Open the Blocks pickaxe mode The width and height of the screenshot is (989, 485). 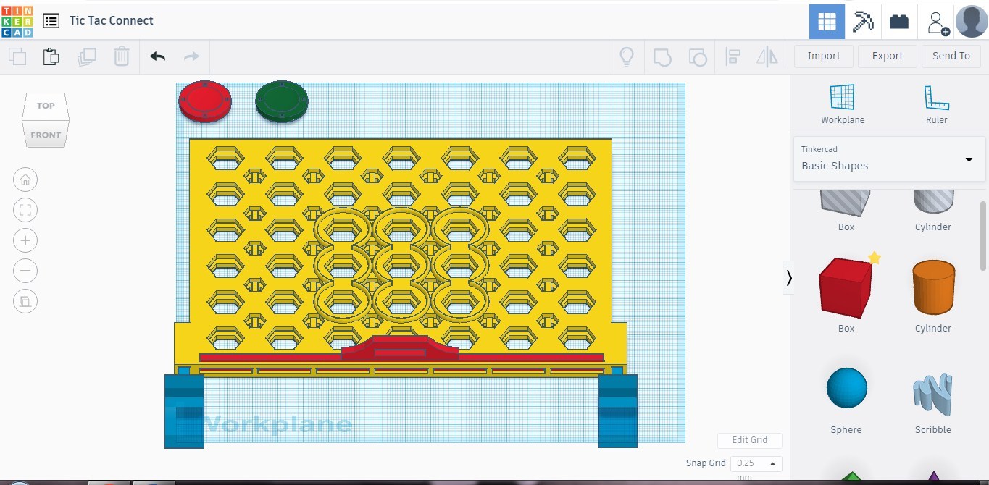coord(863,22)
